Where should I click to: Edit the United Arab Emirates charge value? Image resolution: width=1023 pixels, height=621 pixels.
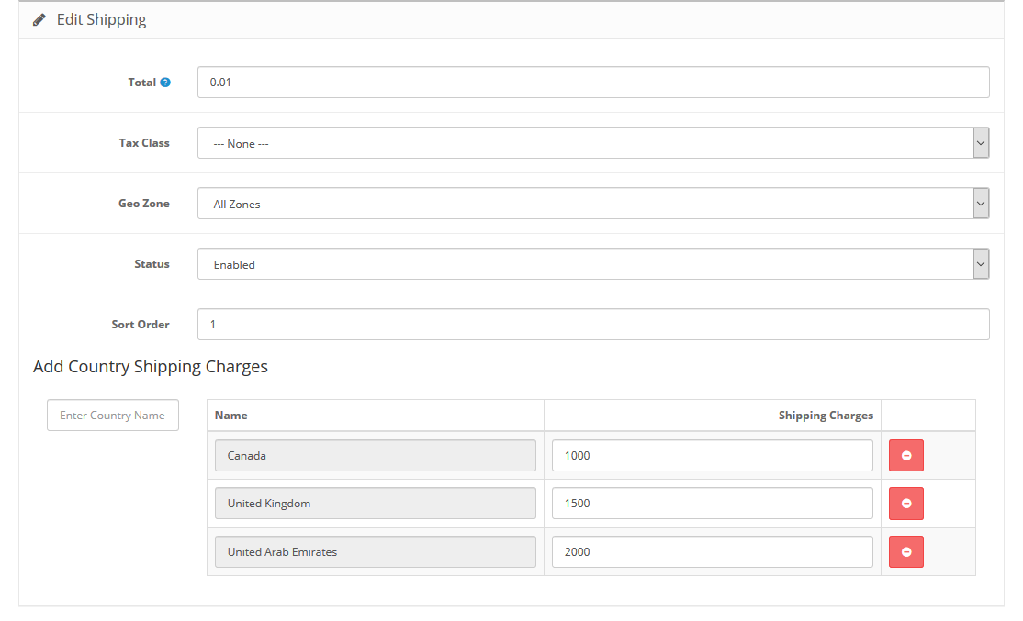(x=713, y=552)
